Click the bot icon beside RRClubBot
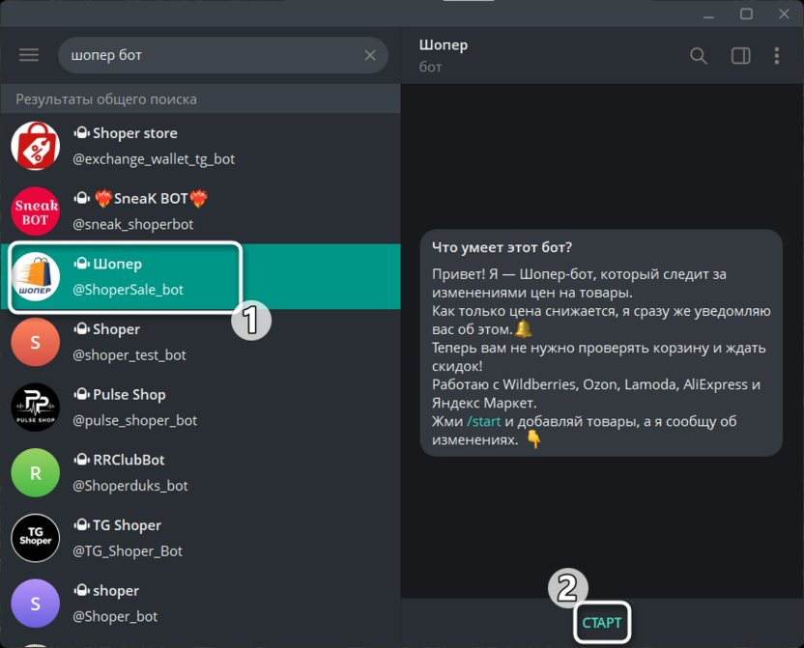Image resolution: width=804 pixels, height=648 pixels. pos(81,460)
